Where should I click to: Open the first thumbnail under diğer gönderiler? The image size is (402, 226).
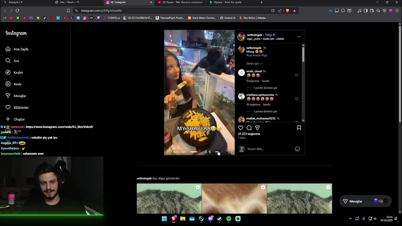169,198
